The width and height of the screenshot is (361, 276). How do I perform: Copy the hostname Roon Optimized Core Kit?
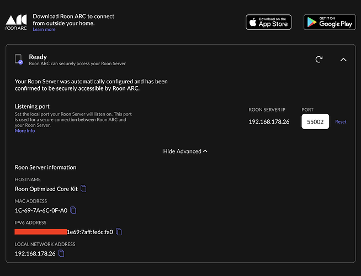(x=84, y=189)
